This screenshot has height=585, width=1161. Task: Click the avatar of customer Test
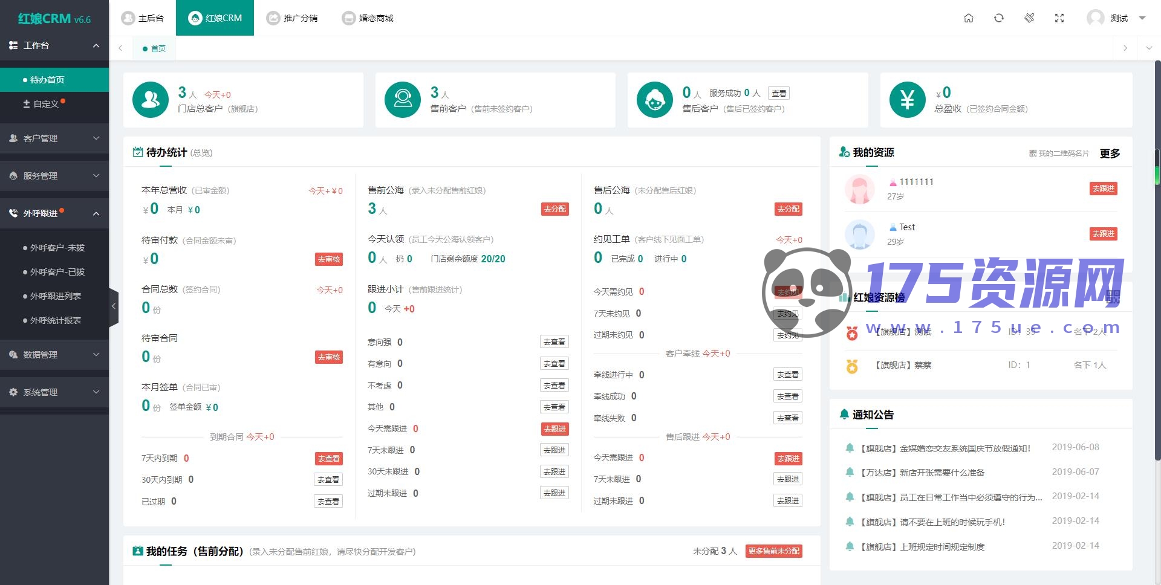(x=859, y=234)
